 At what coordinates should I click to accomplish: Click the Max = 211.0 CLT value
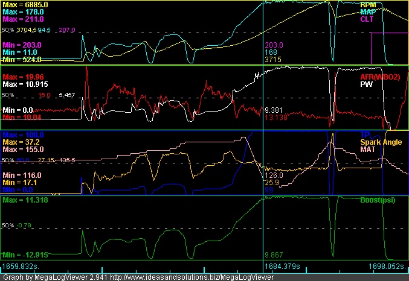[x=23, y=19]
